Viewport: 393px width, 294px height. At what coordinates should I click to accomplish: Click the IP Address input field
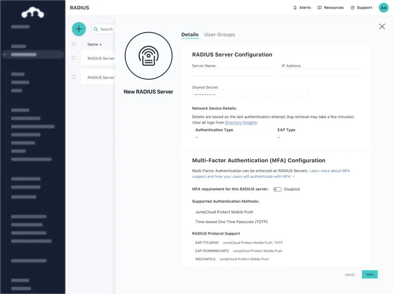point(320,72)
